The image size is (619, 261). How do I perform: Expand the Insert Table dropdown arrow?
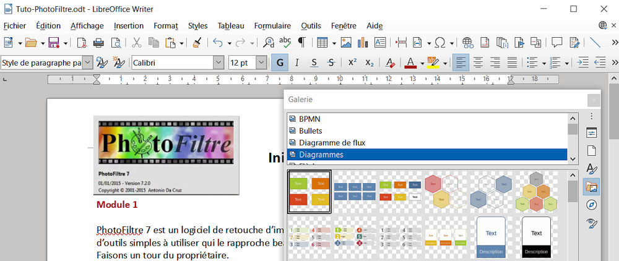(334, 43)
